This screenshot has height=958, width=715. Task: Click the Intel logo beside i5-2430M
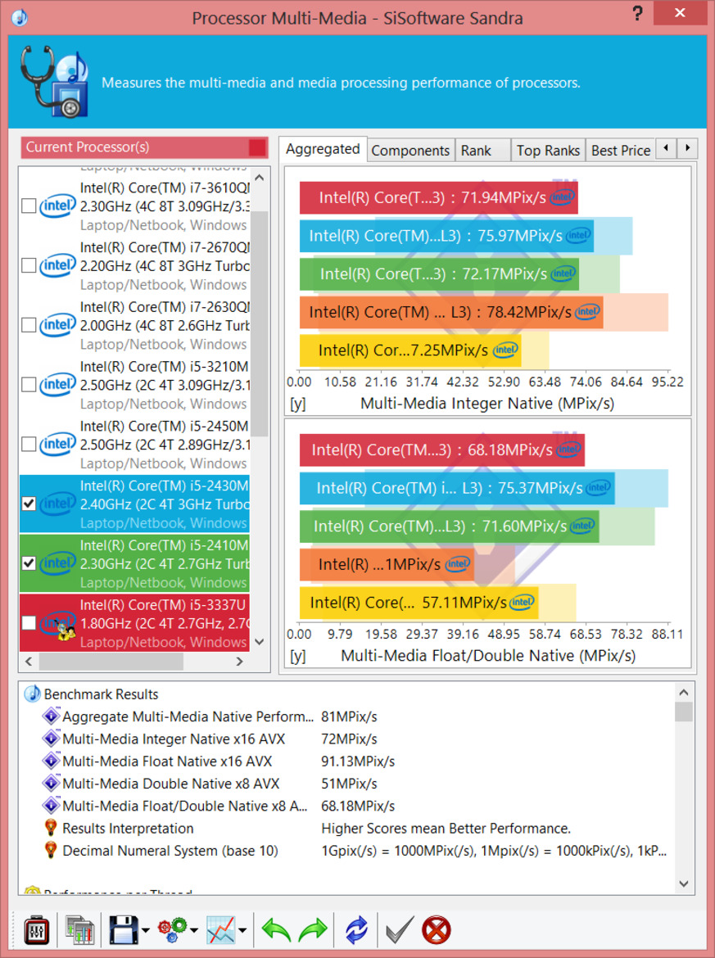[57, 504]
